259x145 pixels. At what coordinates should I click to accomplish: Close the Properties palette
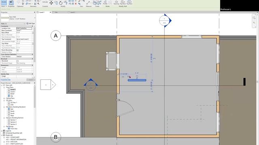[x=34, y=12]
